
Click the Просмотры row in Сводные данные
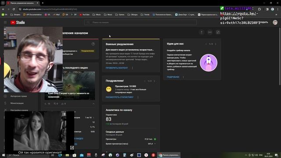pyautogui.click(x=131, y=139)
